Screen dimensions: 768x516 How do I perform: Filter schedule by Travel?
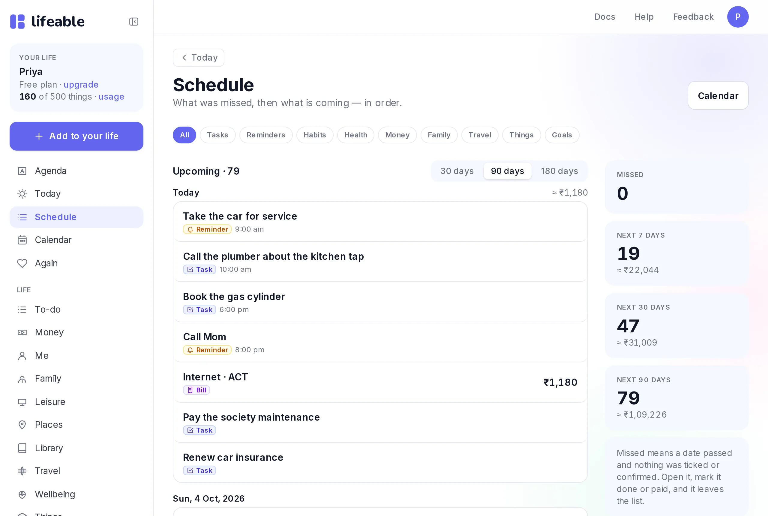pyautogui.click(x=479, y=135)
